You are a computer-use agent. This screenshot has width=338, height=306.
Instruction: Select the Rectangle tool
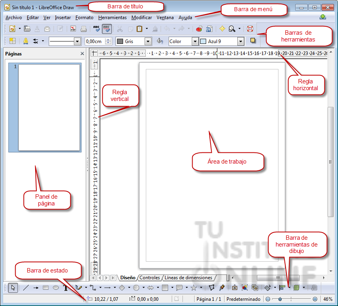click(46, 288)
